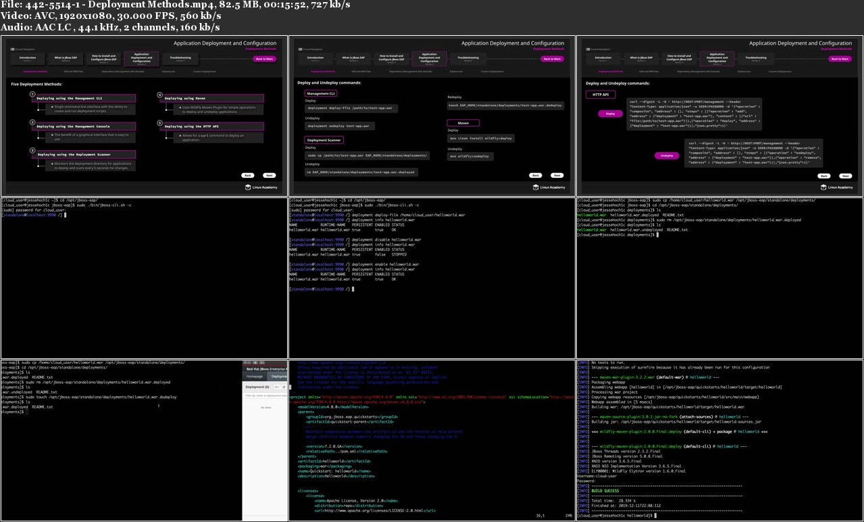The width and height of the screenshot is (864, 522).
Task: Click Back on HTTP API slide
Action: point(824,176)
